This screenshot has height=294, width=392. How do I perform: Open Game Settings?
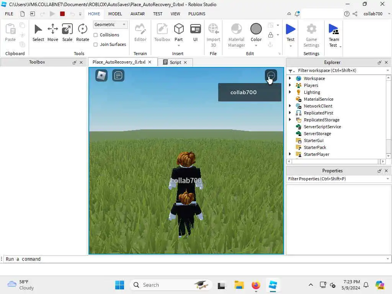tap(311, 35)
